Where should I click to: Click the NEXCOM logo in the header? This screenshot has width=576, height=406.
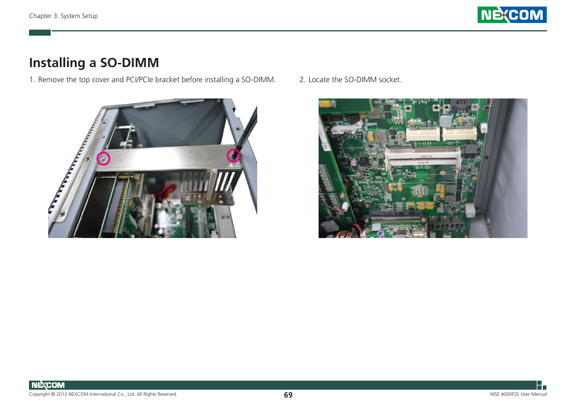[x=512, y=15]
